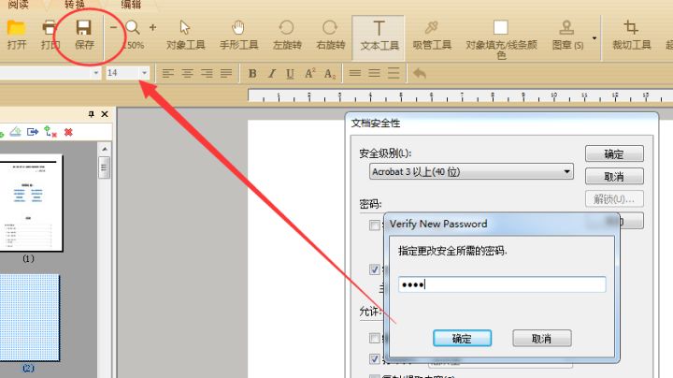Viewport: 673px width, 378px height.
Task: Click 取消 in Verify New Password dialog
Action: pyautogui.click(x=541, y=339)
